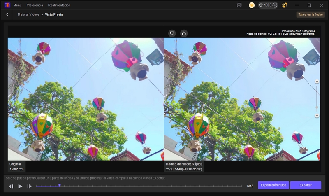Click the Exportación Nube button
Viewport: 329px width, 196px height.
(x=273, y=185)
